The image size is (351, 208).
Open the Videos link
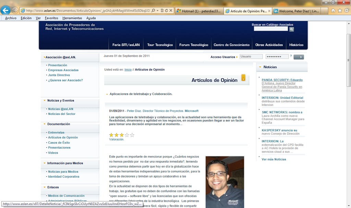[53, 153]
